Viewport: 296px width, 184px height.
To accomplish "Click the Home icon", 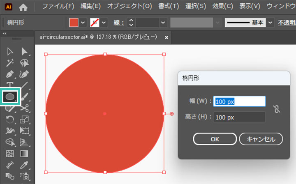I will (23, 7).
